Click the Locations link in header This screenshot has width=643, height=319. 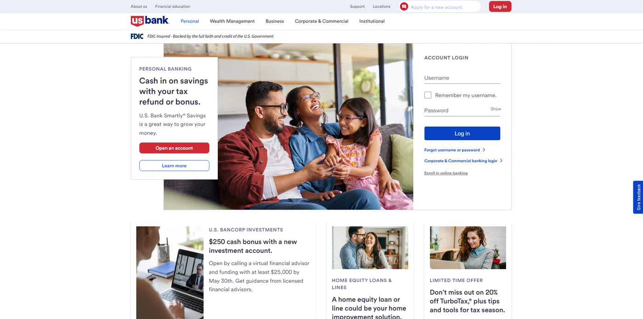tap(381, 6)
